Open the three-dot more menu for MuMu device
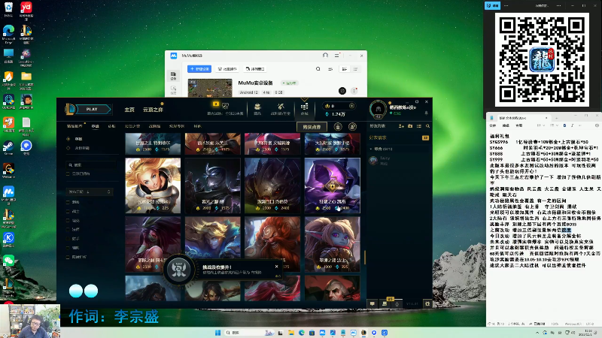Viewport: 602px width, 338px height. pyautogui.click(x=354, y=91)
